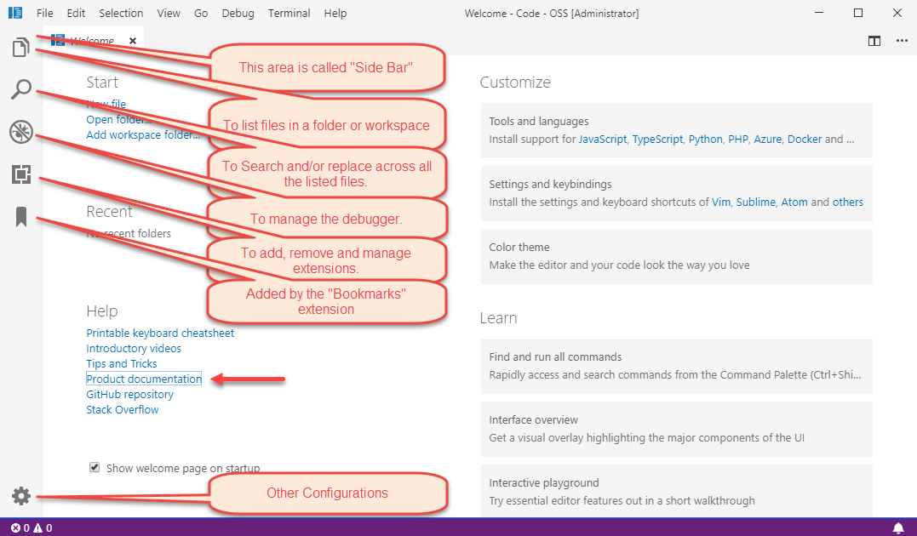Open the Bookmarks icon in activity bar
The width and height of the screenshot is (917, 536).
20,218
